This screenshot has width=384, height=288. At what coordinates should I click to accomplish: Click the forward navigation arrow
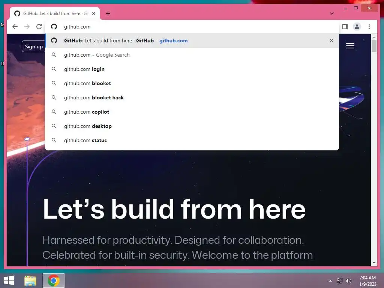pos(27,27)
